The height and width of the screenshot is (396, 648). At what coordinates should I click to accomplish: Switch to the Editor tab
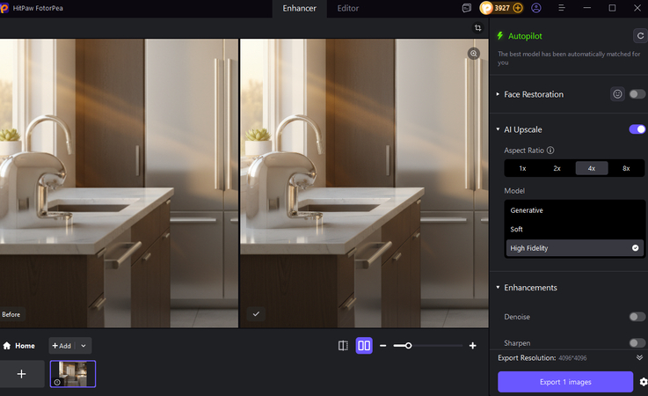pos(347,8)
